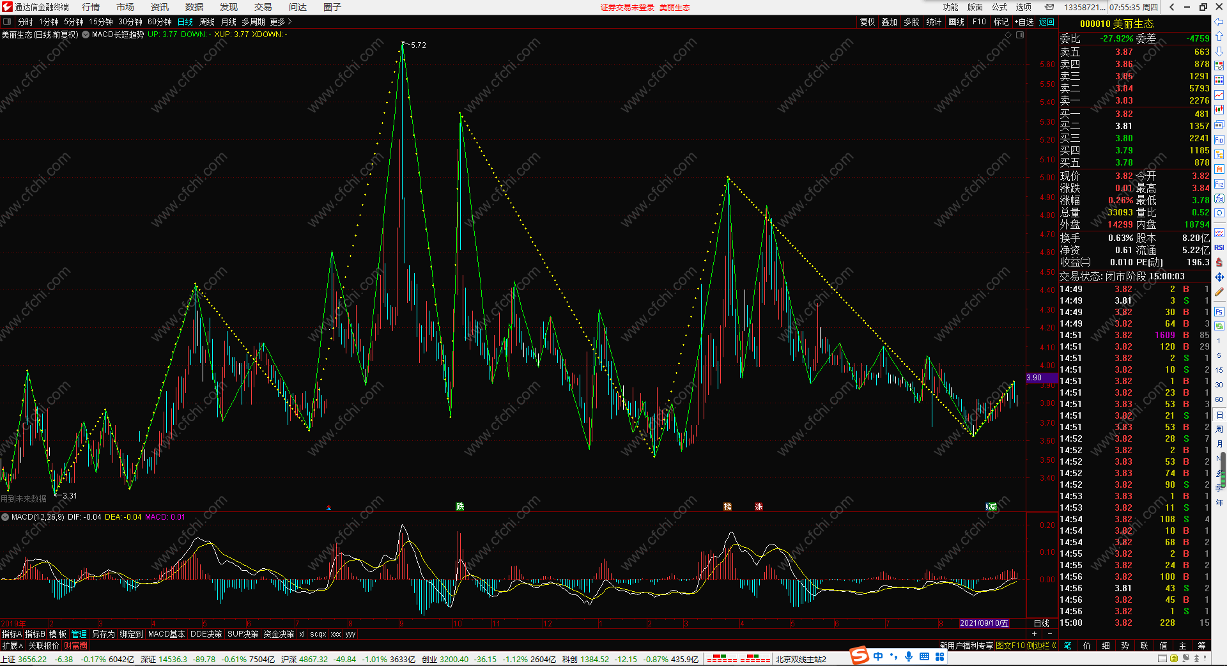Open the formula fx icon in sidebar
Screen dimensions: 1227x666
pos(1219,199)
